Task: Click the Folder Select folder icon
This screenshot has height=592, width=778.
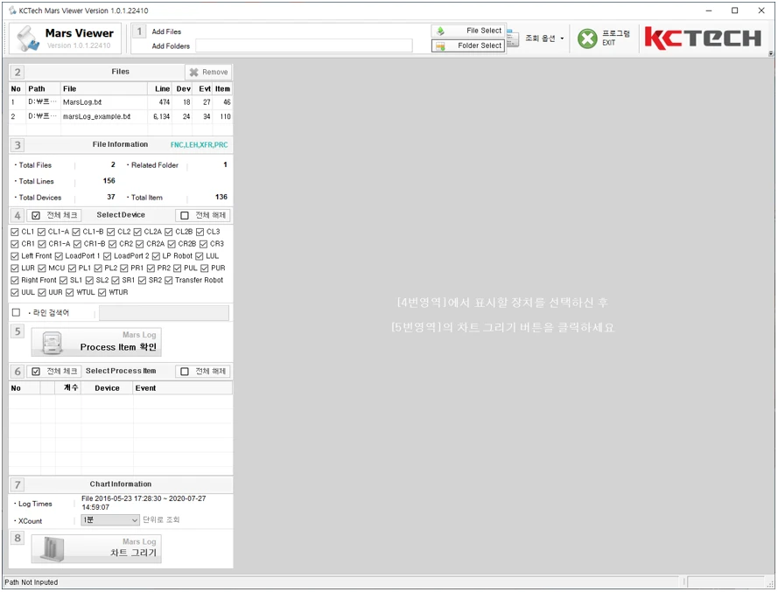Action: point(440,46)
